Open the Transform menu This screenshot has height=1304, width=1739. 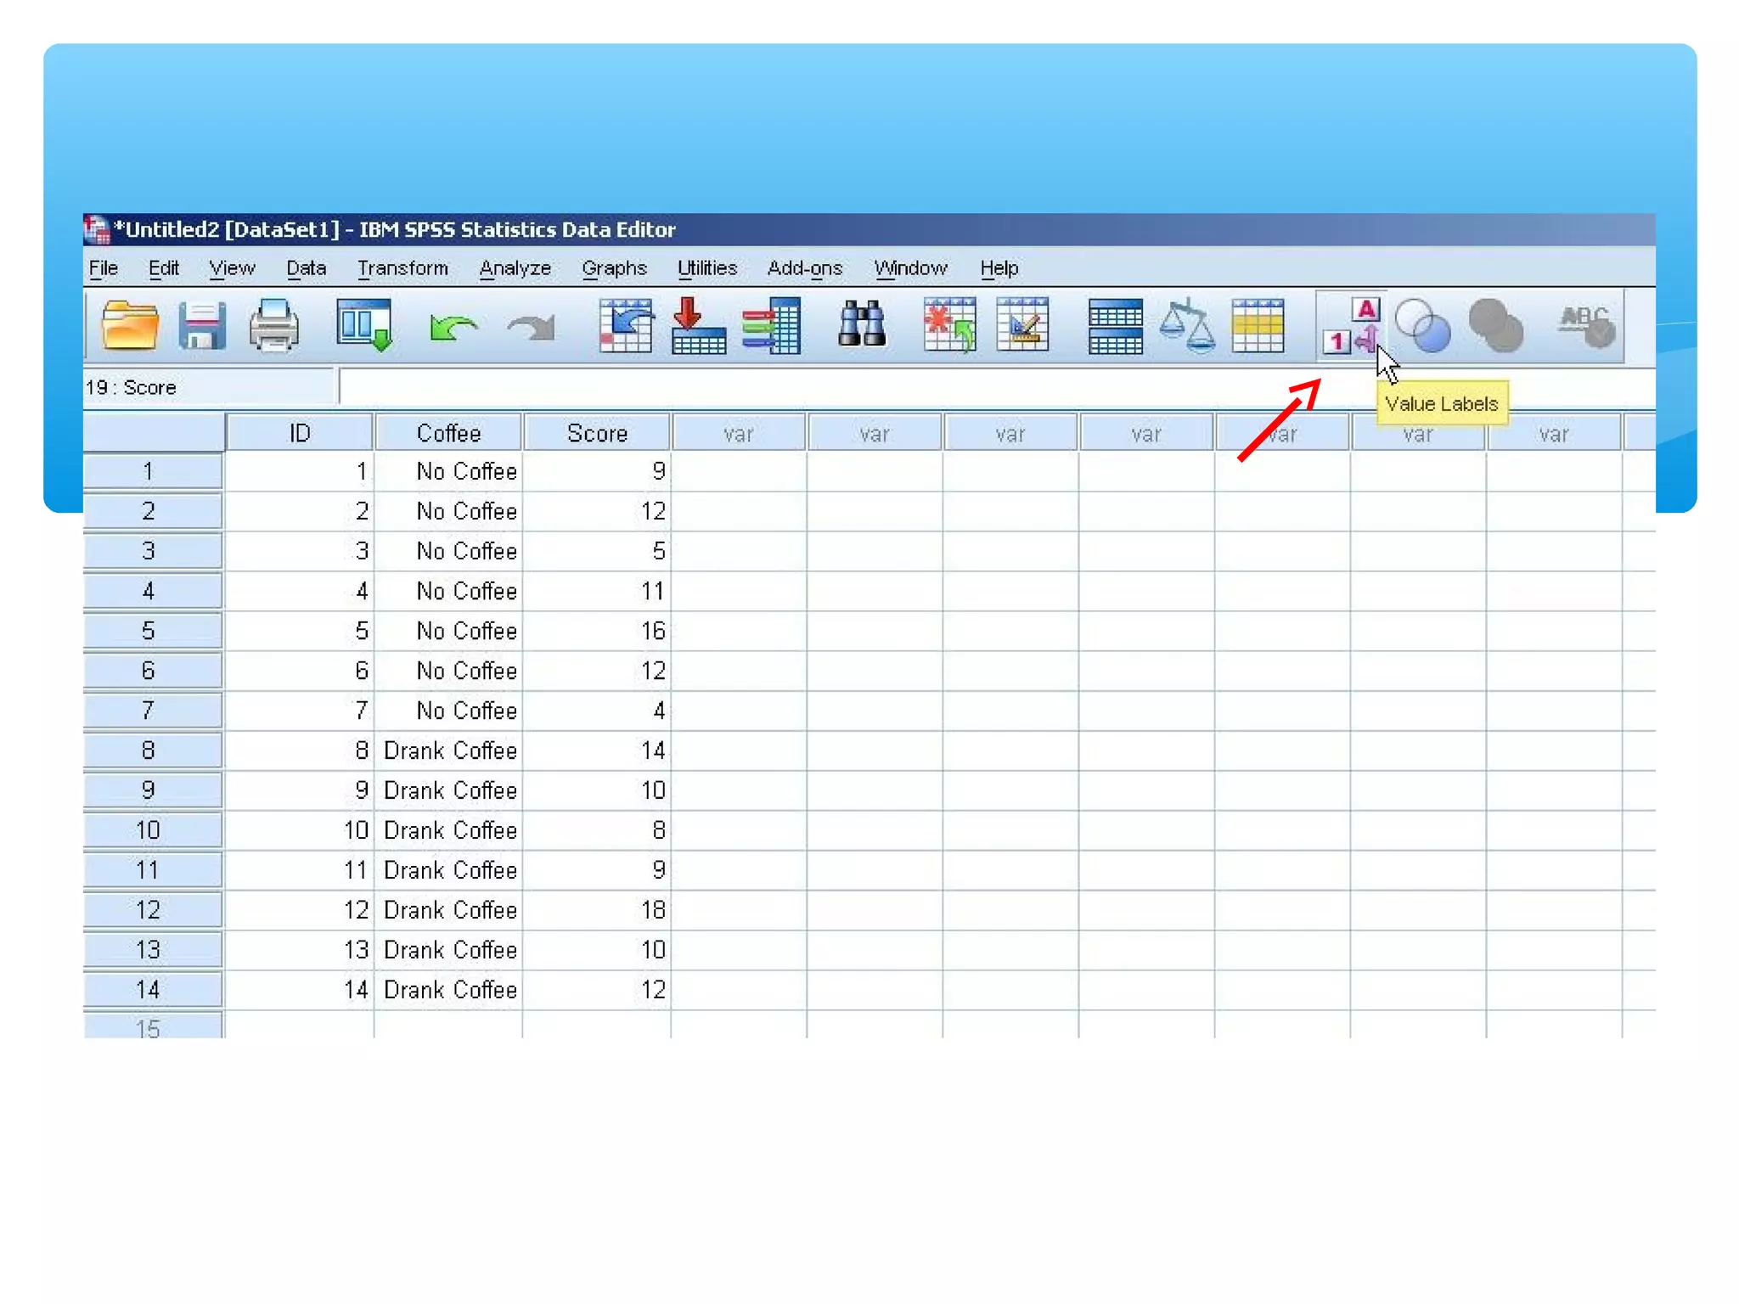pos(402,268)
